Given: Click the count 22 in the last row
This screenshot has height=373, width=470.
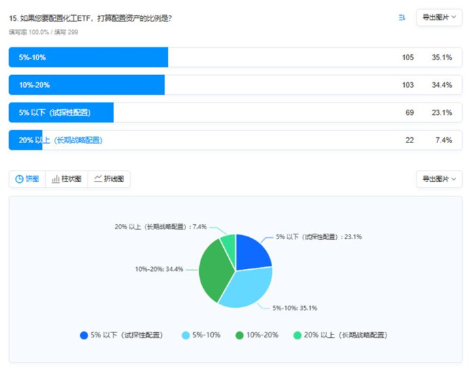Looking at the screenshot, I should (410, 140).
